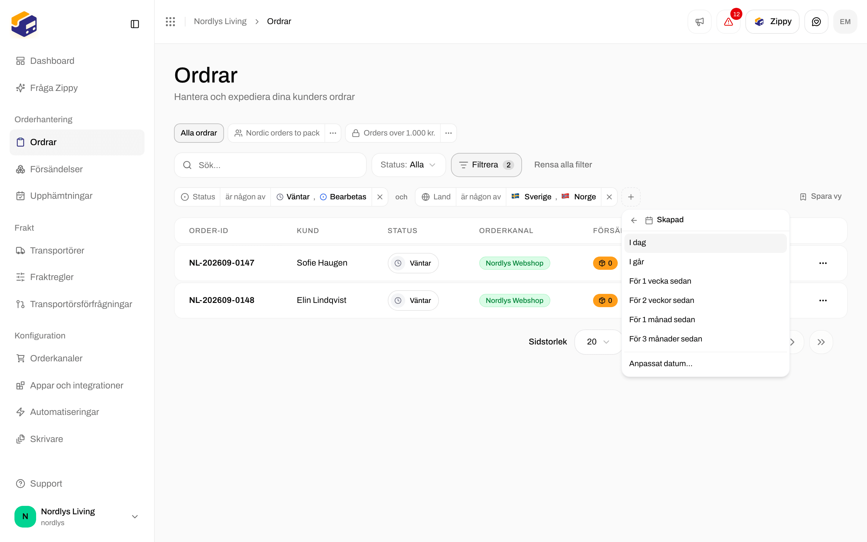Select 'I dag' date option
The width and height of the screenshot is (867, 542).
(705, 243)
